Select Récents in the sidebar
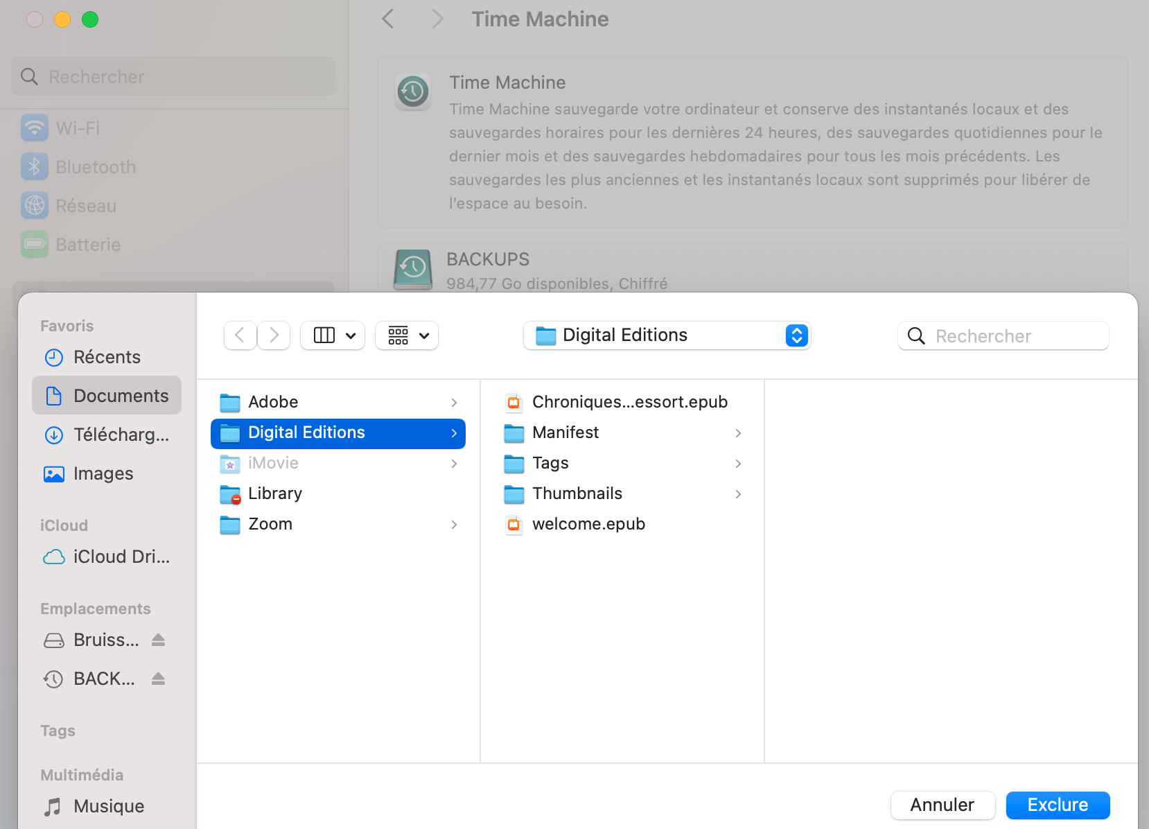 [x=107, y=357]
